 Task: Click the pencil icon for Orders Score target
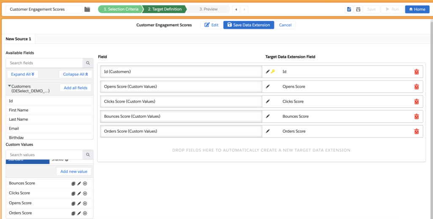(x=268, y=131)
